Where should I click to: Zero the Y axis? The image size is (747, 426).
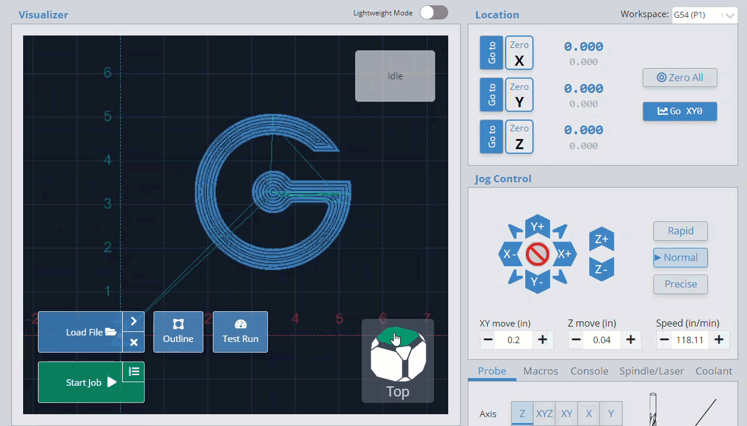tap(519, 95)
